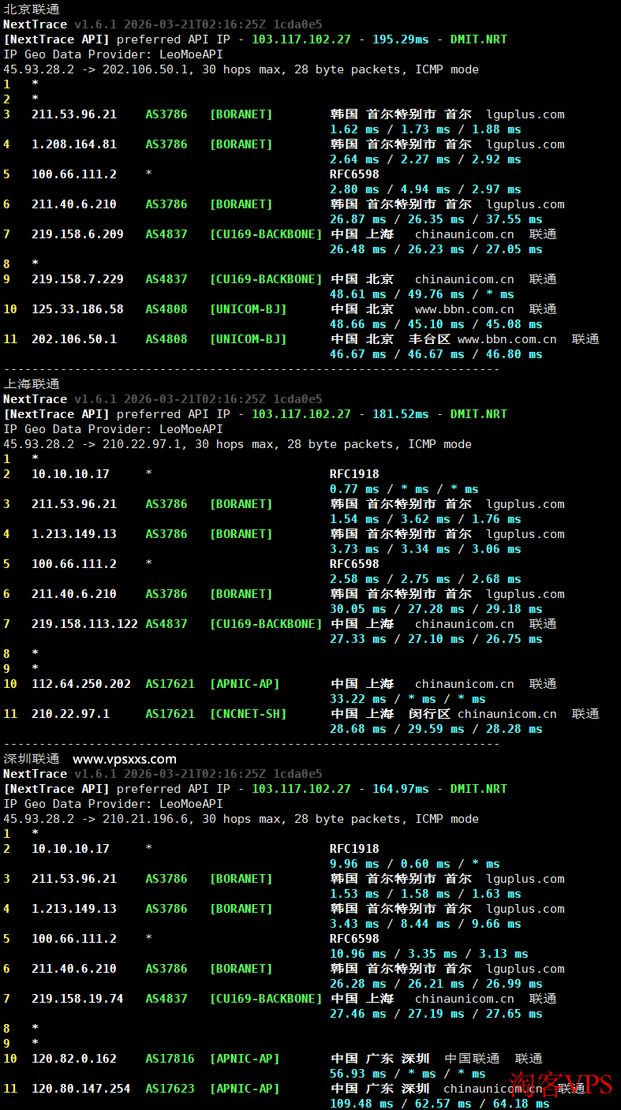The height and width of the screenshot is (1110, 621).
Task: Click IP address 219.158.19.74
Action: 77,999
